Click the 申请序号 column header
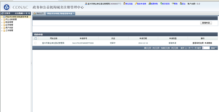Viewport: 219px width, 112px height. 83,38
